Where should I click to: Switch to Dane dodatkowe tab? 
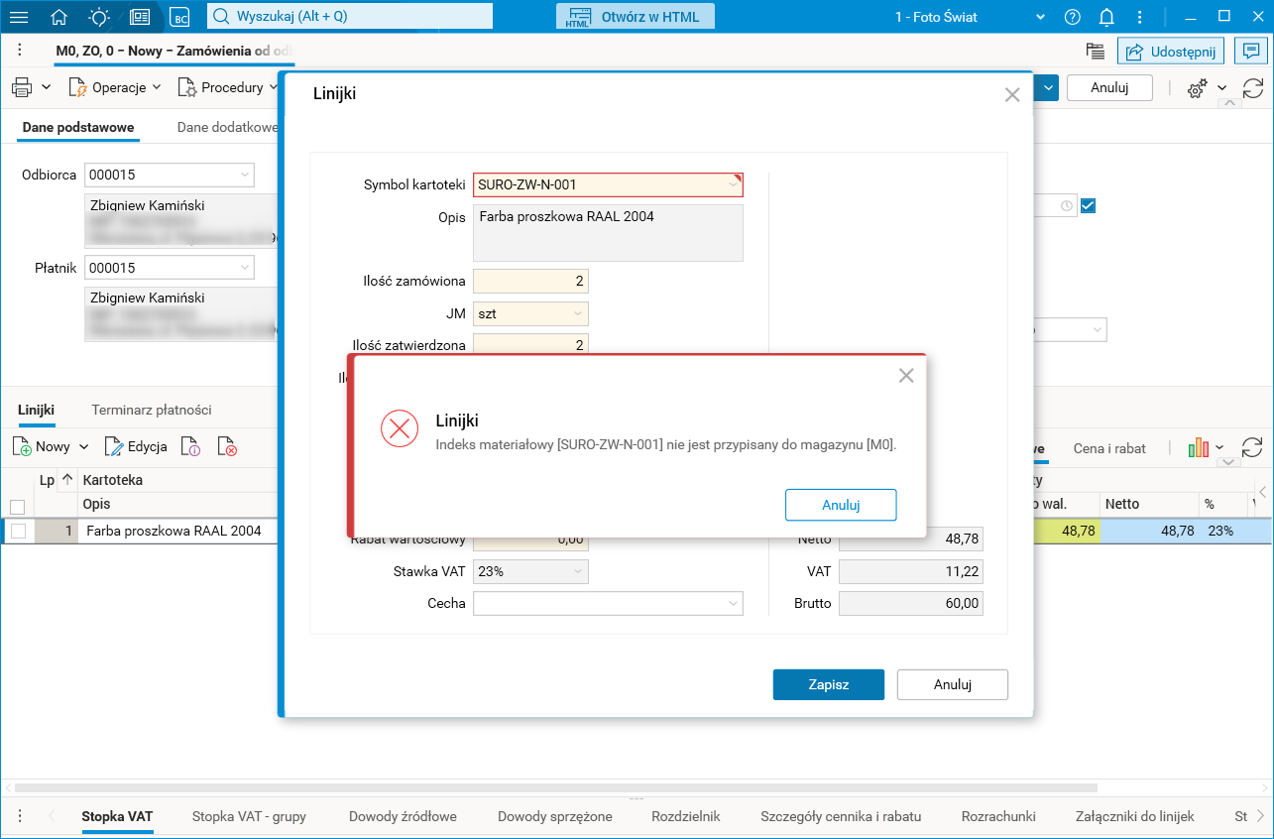pyautogui.click(x=227, y=127)
